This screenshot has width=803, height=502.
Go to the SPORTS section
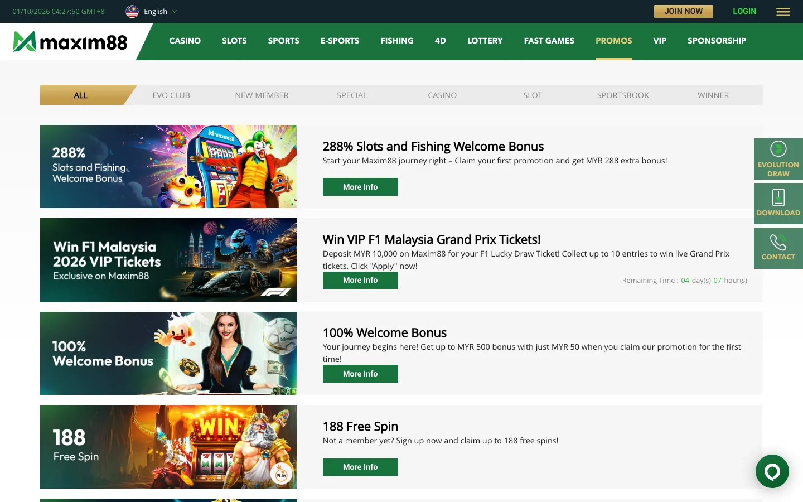click(x=284, y=41)
